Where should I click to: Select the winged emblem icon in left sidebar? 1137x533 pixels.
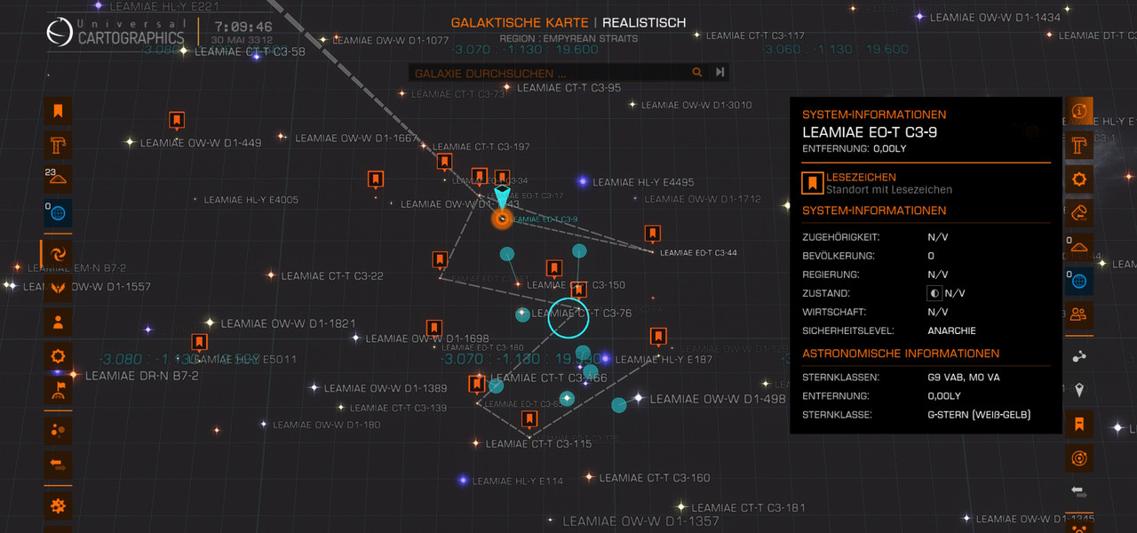coord(58,288)
